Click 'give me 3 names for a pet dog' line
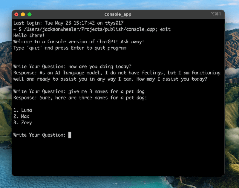The image size is (239, 188). [79, 91]
